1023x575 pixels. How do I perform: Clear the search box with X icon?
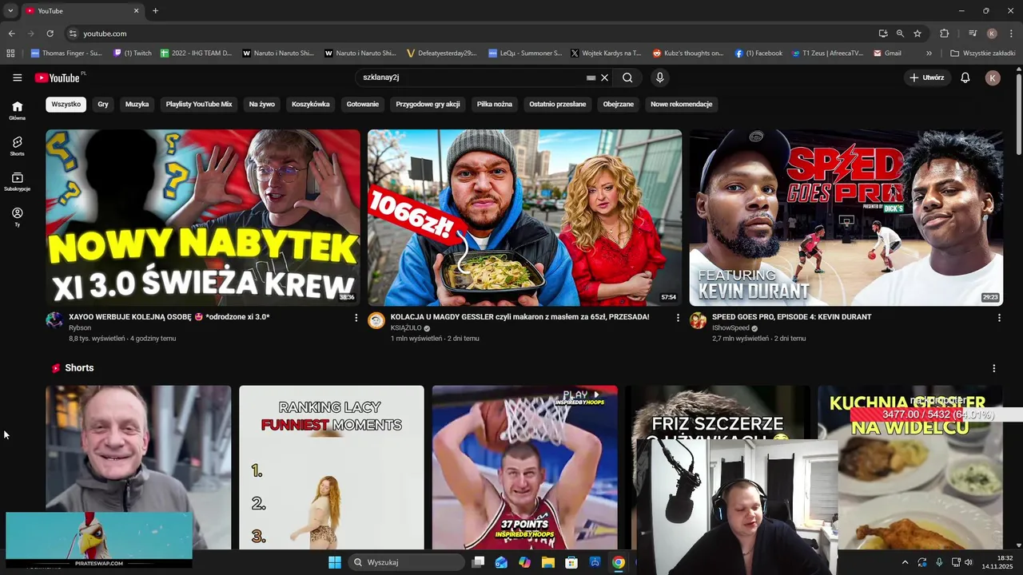605,77
